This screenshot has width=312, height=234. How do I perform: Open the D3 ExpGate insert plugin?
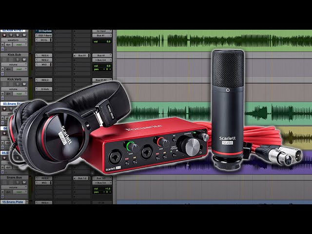(x=43, y=31)
